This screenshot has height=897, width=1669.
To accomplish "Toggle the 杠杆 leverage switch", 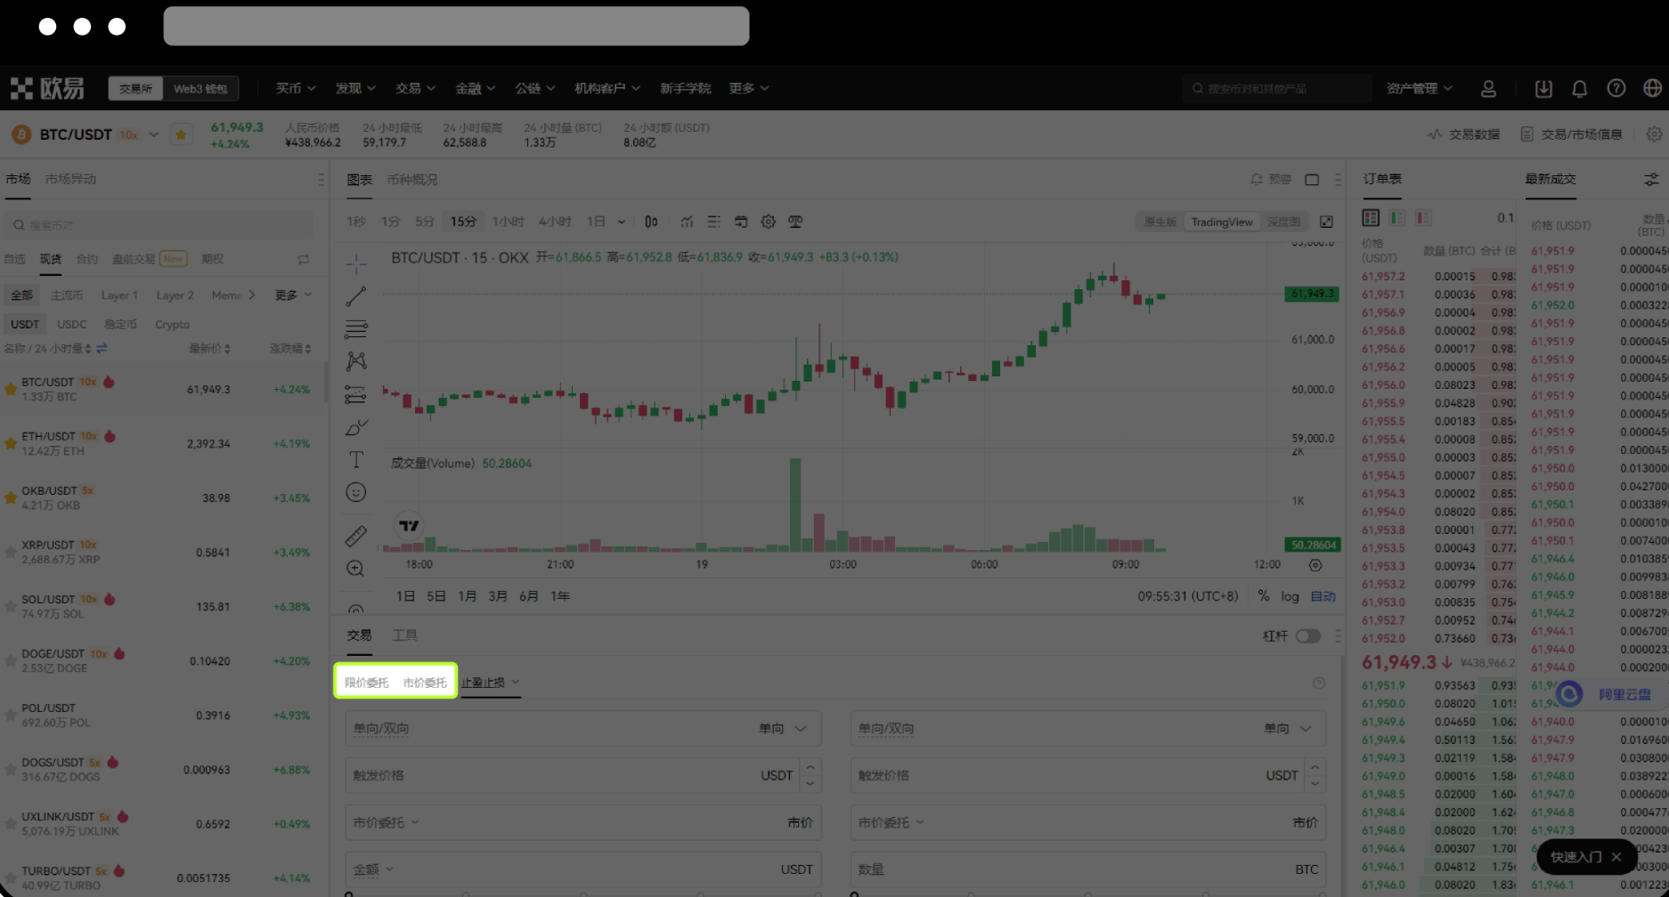I will tap(1307, 635).
